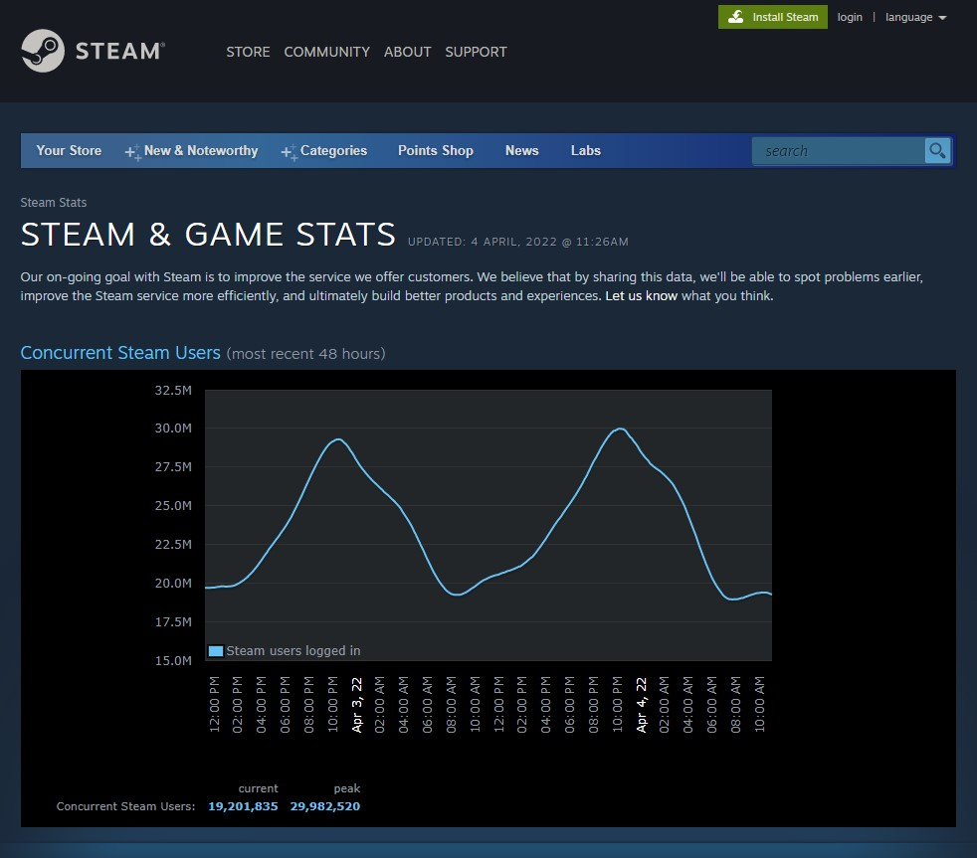
Task: Open the SUPPORT page
Action: pos(476,52)
